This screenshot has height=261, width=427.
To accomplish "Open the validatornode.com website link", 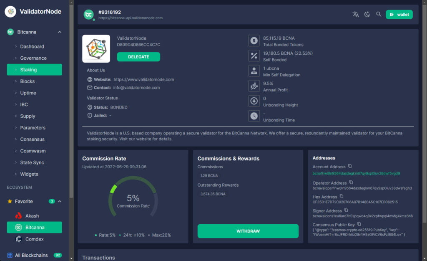I will click(143, 80).
